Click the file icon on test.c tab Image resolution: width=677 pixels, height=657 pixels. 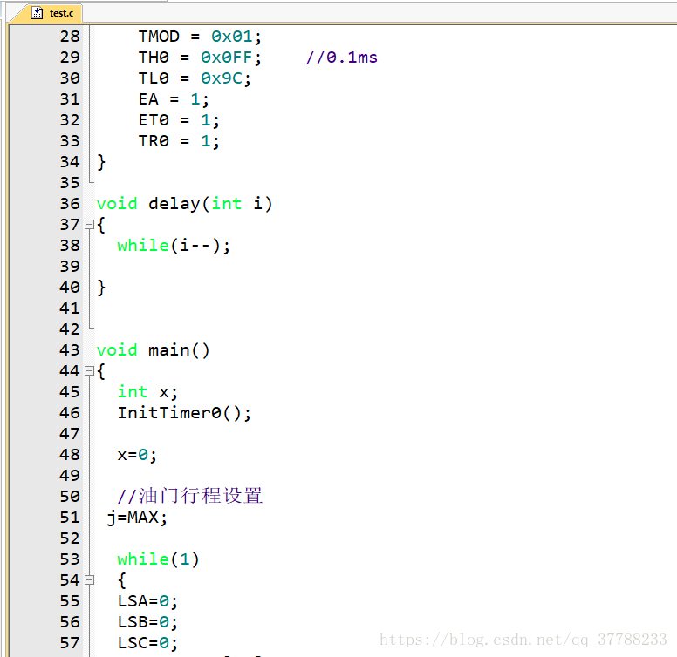coord(38,13)
